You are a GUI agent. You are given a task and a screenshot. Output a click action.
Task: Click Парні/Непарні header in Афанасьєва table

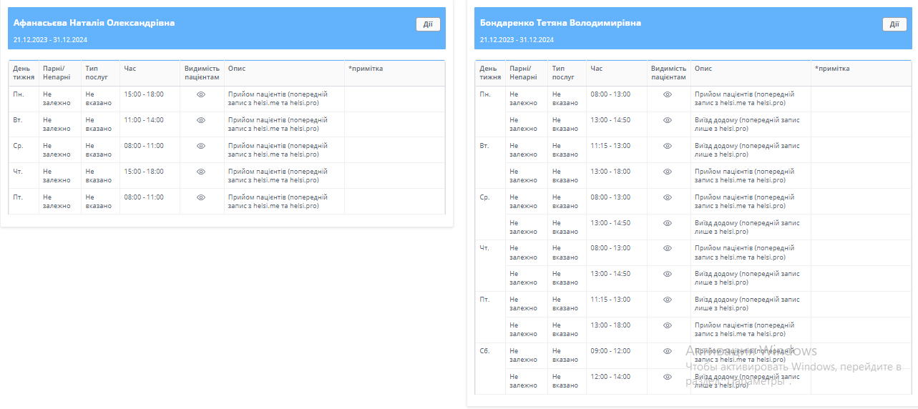(57, 73)
